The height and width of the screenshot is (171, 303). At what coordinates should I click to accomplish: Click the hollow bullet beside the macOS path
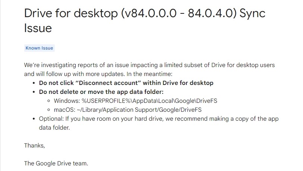[x=49, y=110]
